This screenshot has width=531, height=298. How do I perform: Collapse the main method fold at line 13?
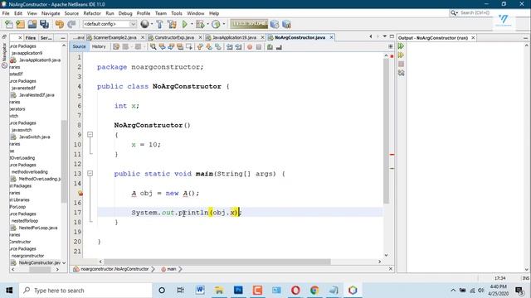pyautogui.click(x=90, y=173)
